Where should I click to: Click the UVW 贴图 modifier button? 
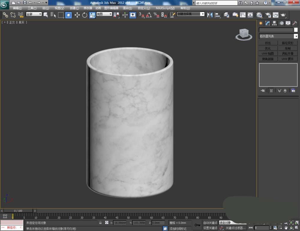(x=268, y=53)
